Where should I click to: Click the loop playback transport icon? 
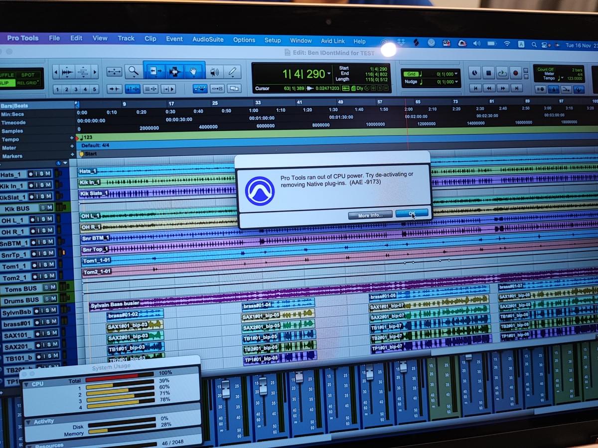click(x=502, y=73)
